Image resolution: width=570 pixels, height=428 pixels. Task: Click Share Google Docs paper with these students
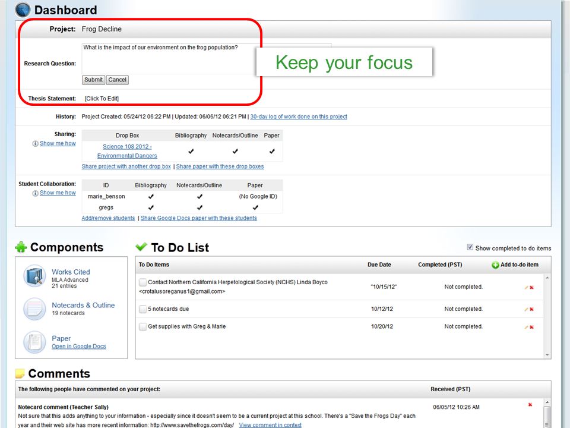(199, 218)
